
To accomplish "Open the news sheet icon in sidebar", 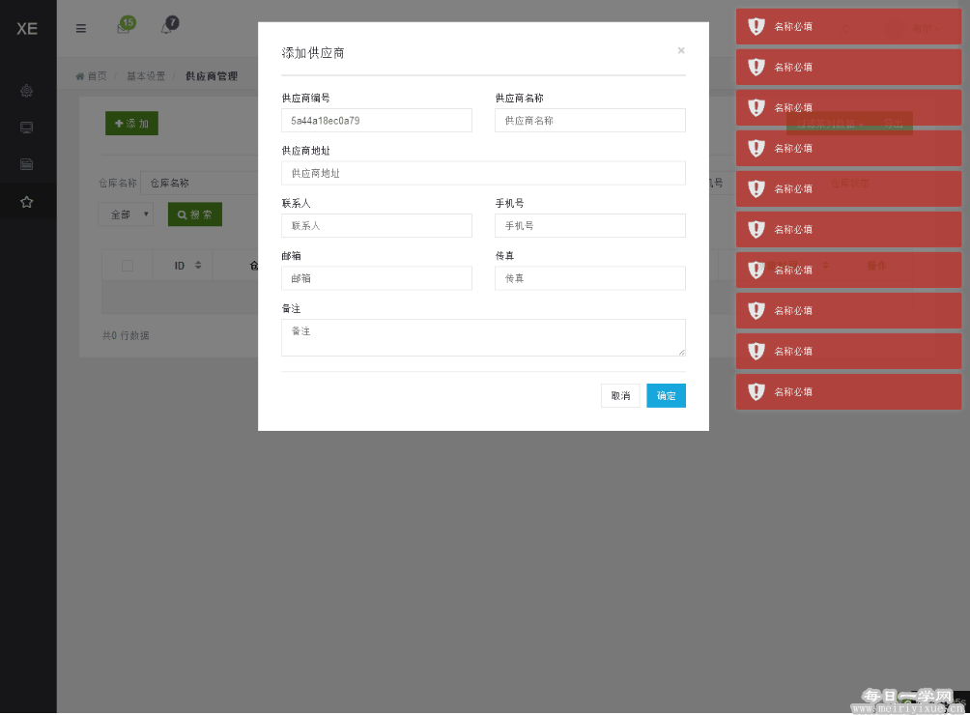I will [x=27, y=164].
